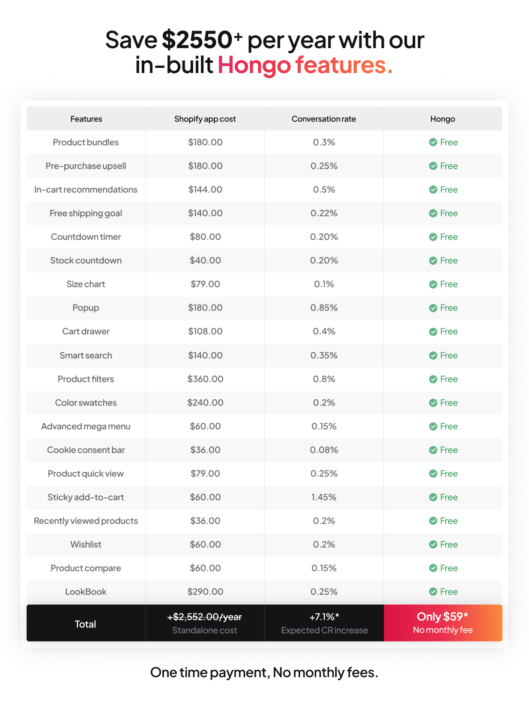Click the 1.45% rate for Sticky add-to-cart

(324, 497)
